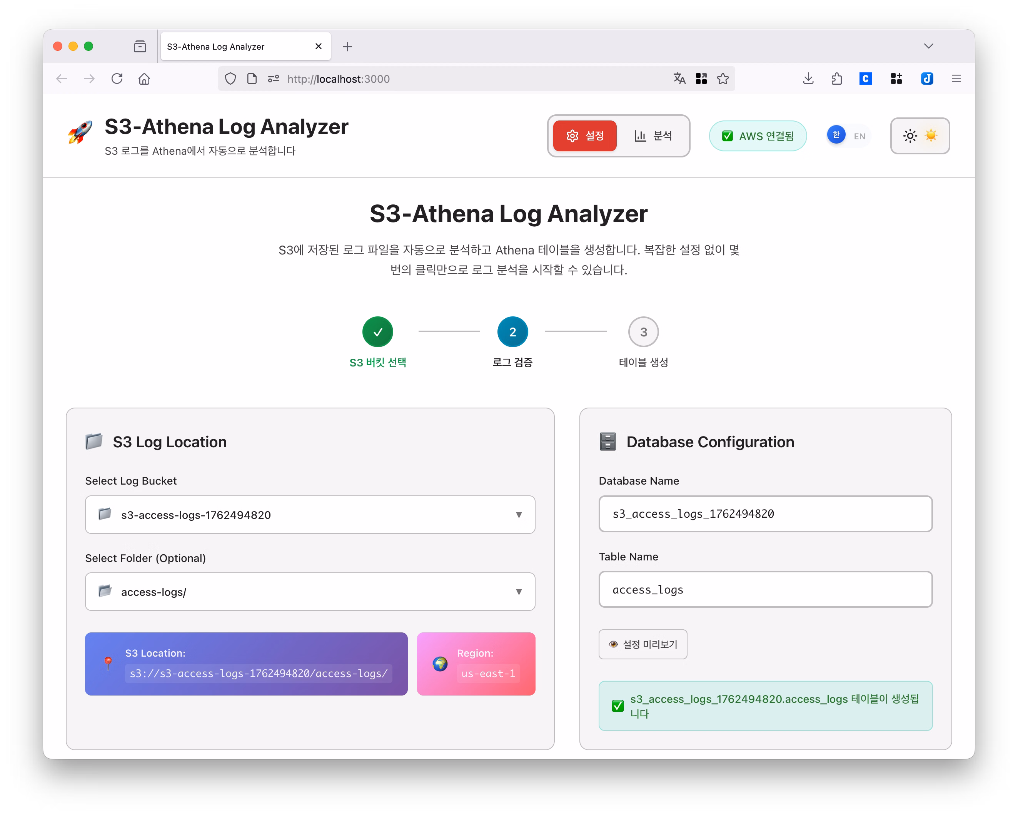Click the green checkmark in success message
Image resolution: width=1018 pixels, height=816 pixels.
pyautogui.click(x=617, y=706)
